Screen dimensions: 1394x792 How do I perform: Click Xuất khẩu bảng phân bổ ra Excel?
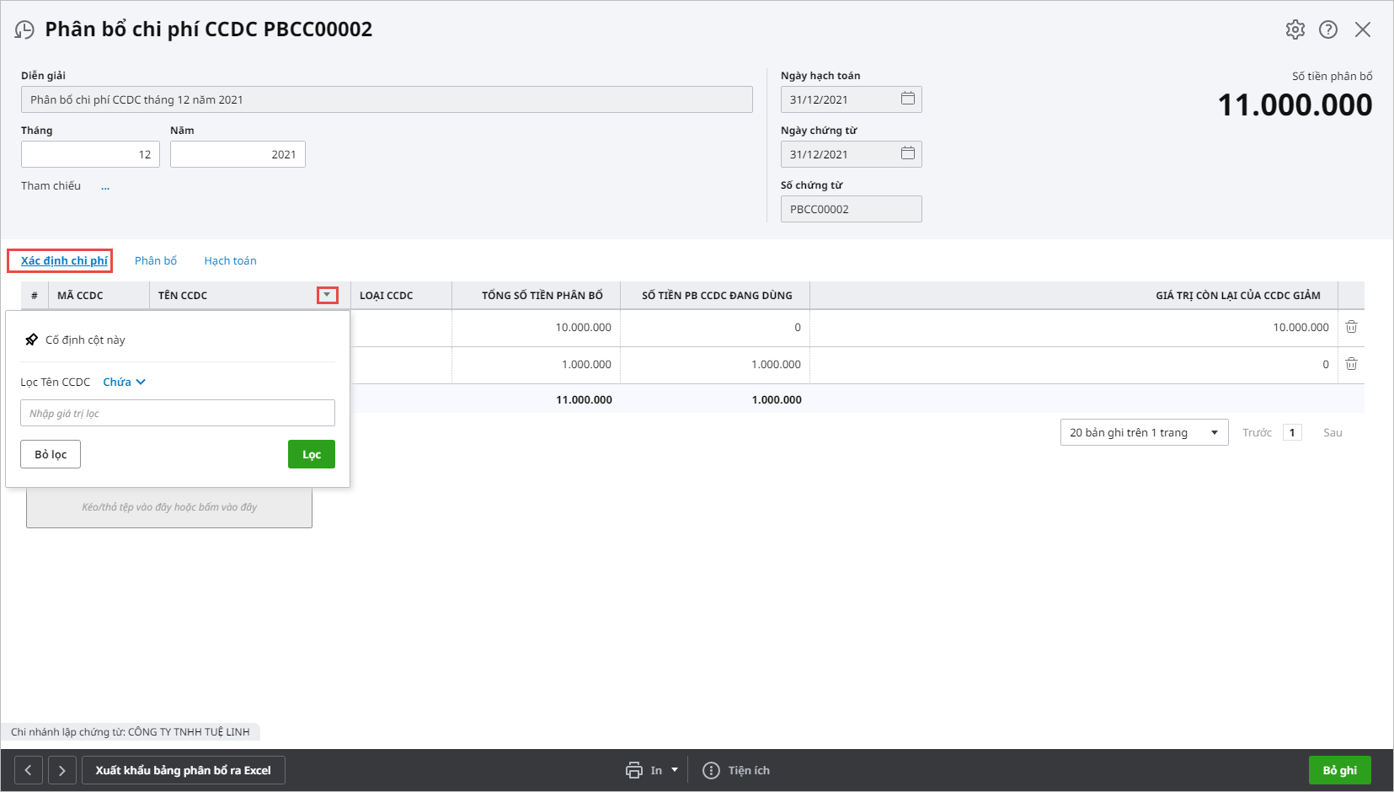tap(183, 770)
